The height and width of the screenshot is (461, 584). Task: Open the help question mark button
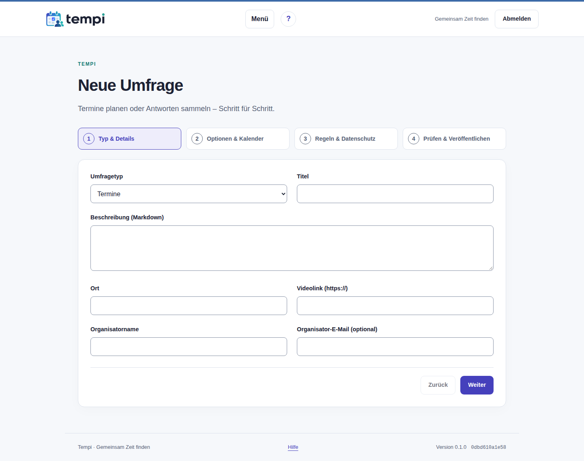(288, 19)
